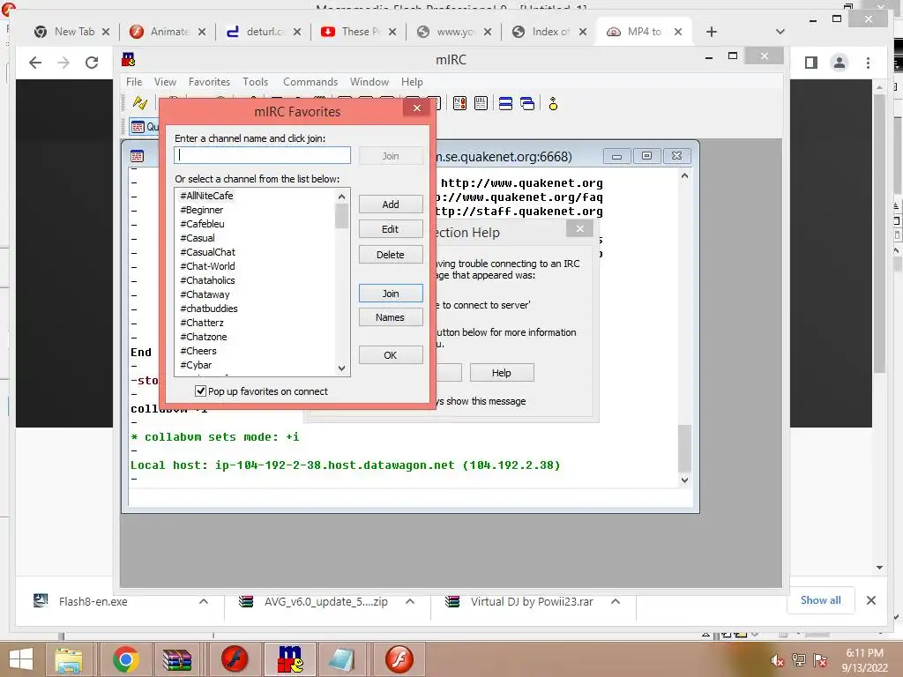Toggle Pop up favorites on connect checkbox
The image size is (903, 677).
coord(200,391)
